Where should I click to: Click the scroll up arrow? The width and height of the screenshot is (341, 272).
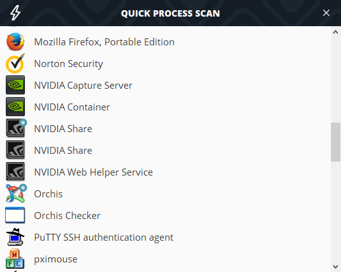336,32
